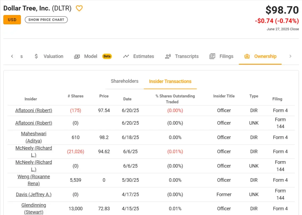This screenshot has height=215, width=302.
Task: Click the June 27, 2025 Close label
Action: (283, 29)
